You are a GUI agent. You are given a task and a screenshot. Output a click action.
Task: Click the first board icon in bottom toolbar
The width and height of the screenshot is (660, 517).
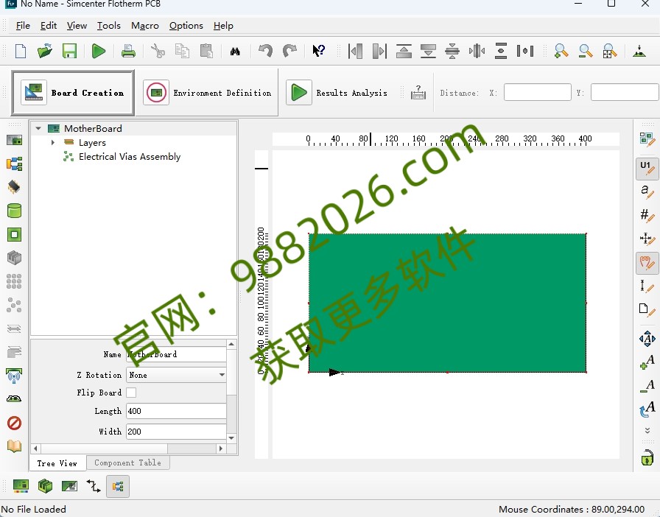coord(21,486)
